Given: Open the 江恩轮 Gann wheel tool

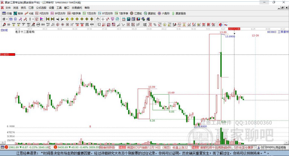Looking at the screenshot, I should [136, 14].
